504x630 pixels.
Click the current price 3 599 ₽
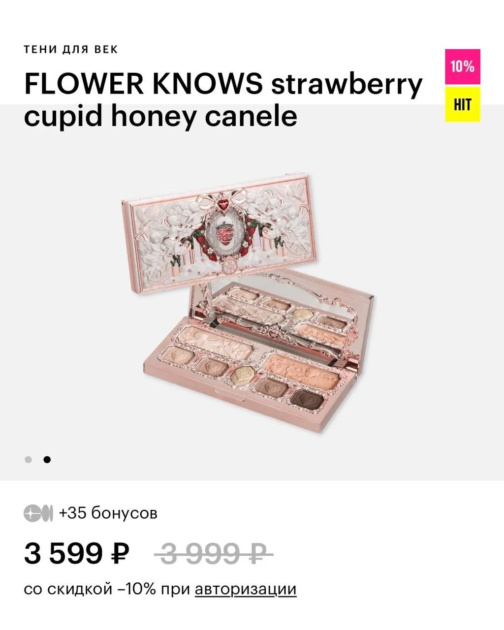pos(77,553)
